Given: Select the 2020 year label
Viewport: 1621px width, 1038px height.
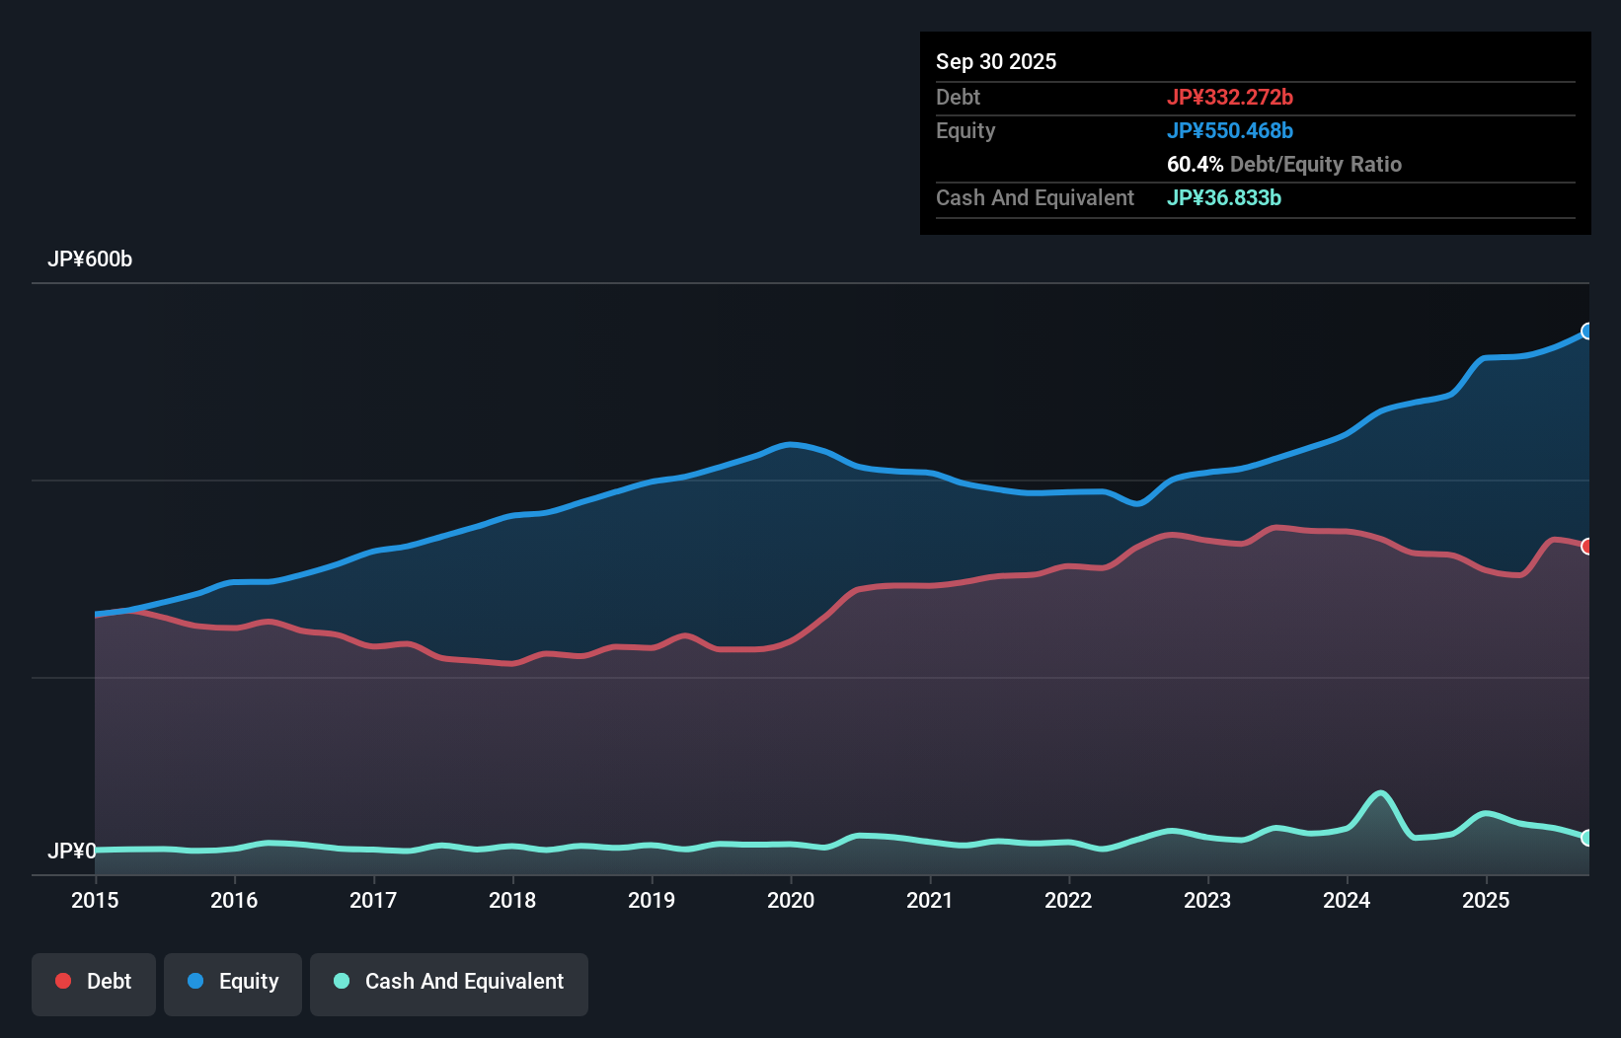Looking at the screenshot, I should click(x=790, y=901).
